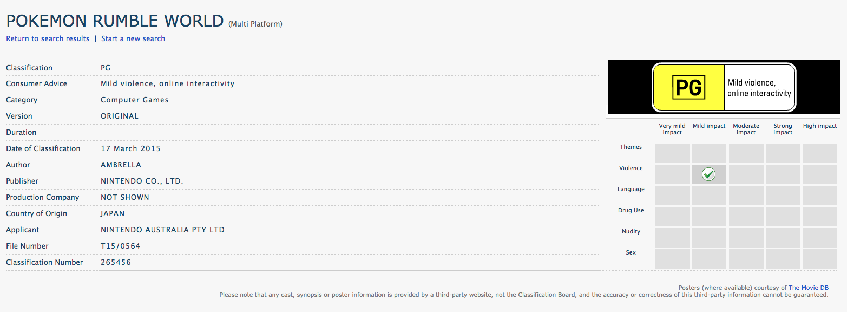Click the Pokemon Rumble World title
847x312 pixels.
pyautogui.click(x=115, y=21)
